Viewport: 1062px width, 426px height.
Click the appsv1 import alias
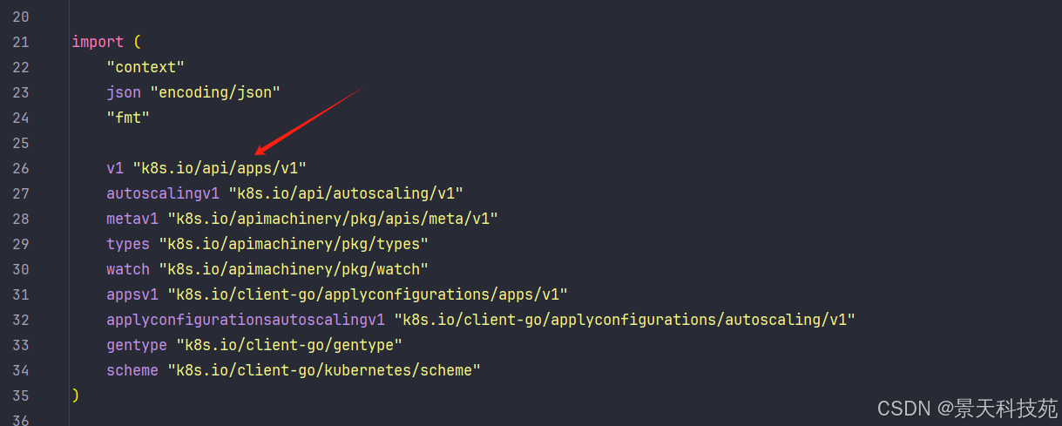pos(132,294)
